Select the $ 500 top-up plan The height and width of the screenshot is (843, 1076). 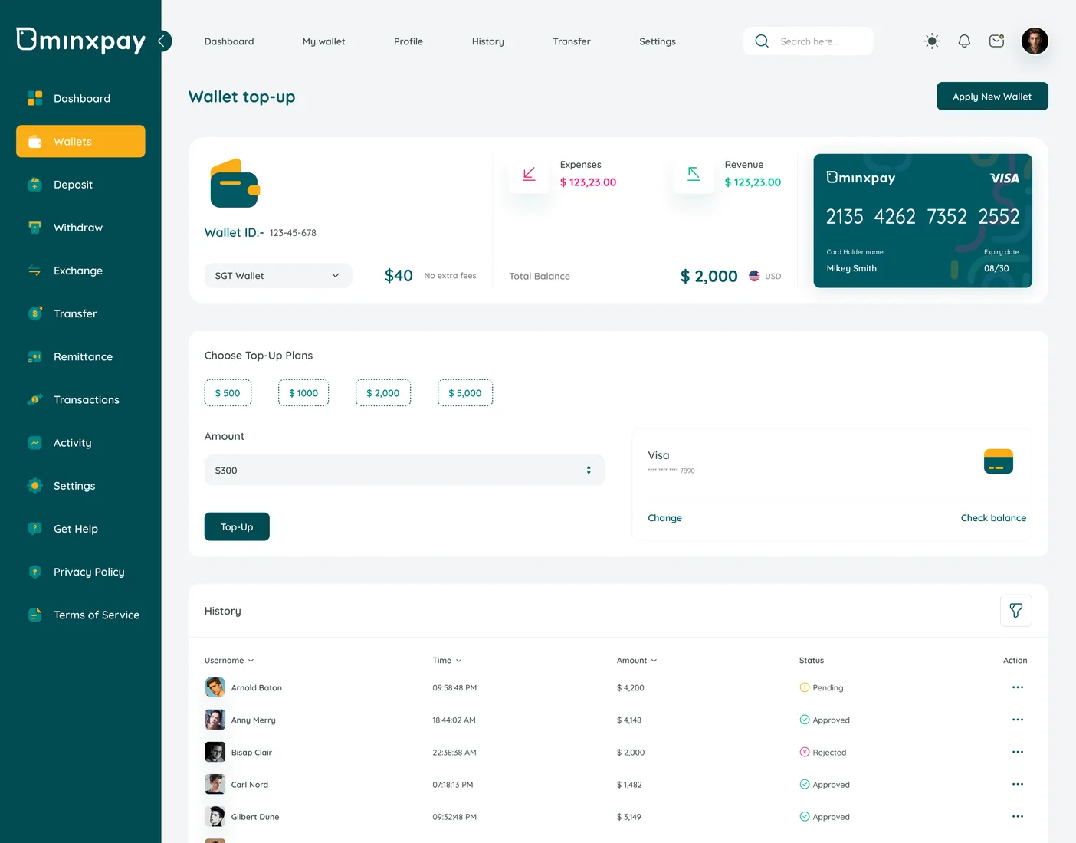point(228,393)
